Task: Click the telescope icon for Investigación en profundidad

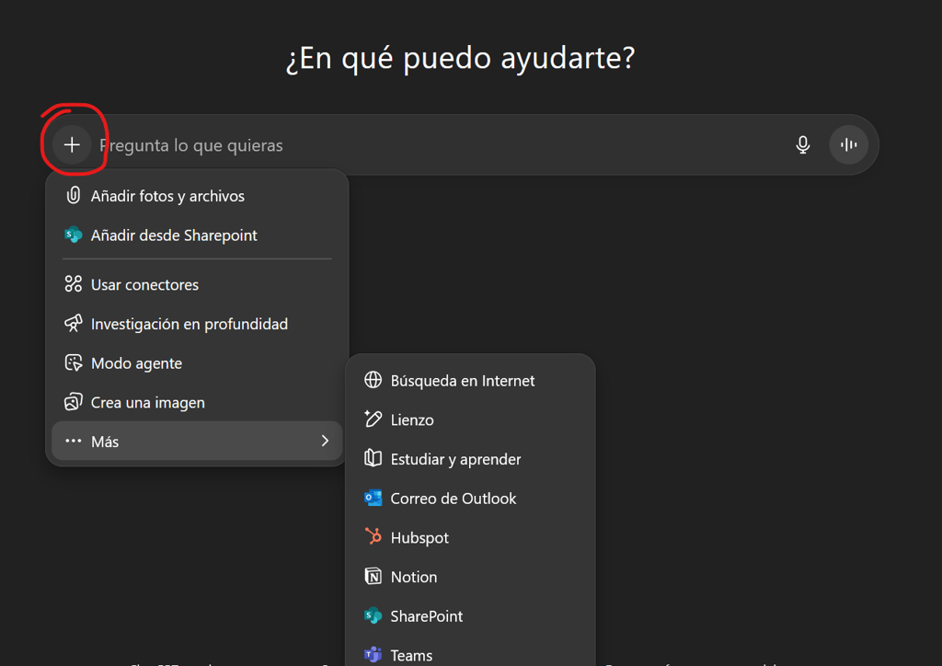Action: click(74, 324)
